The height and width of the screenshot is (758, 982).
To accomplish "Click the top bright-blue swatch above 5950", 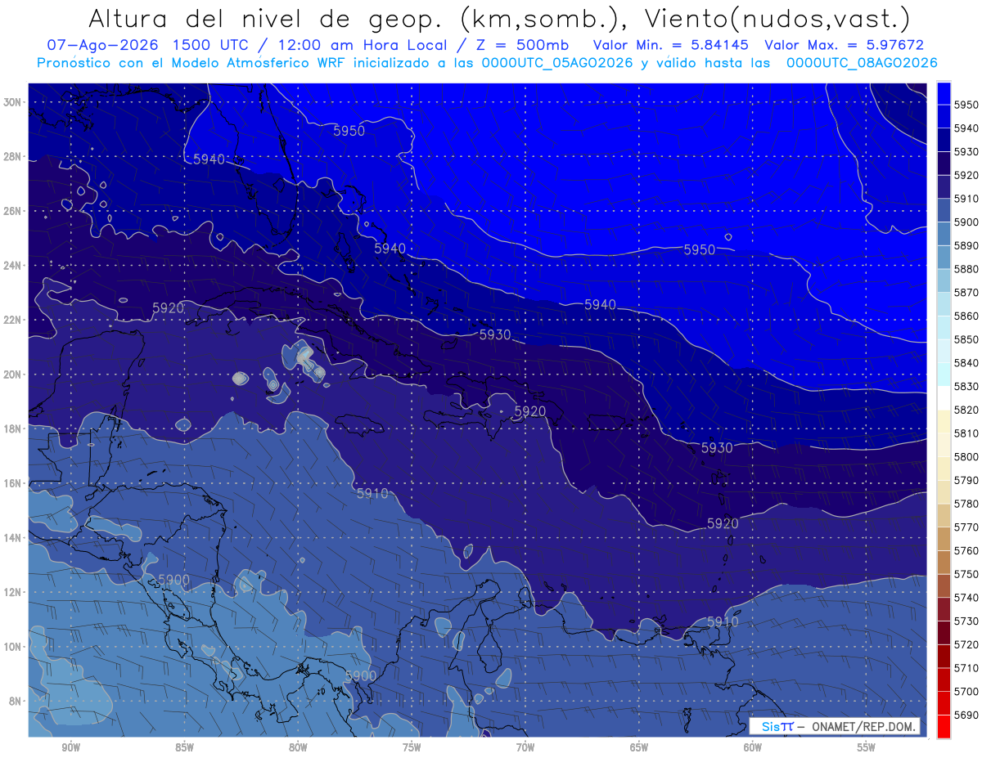I will pyautogui.click(x=944, y=93).
